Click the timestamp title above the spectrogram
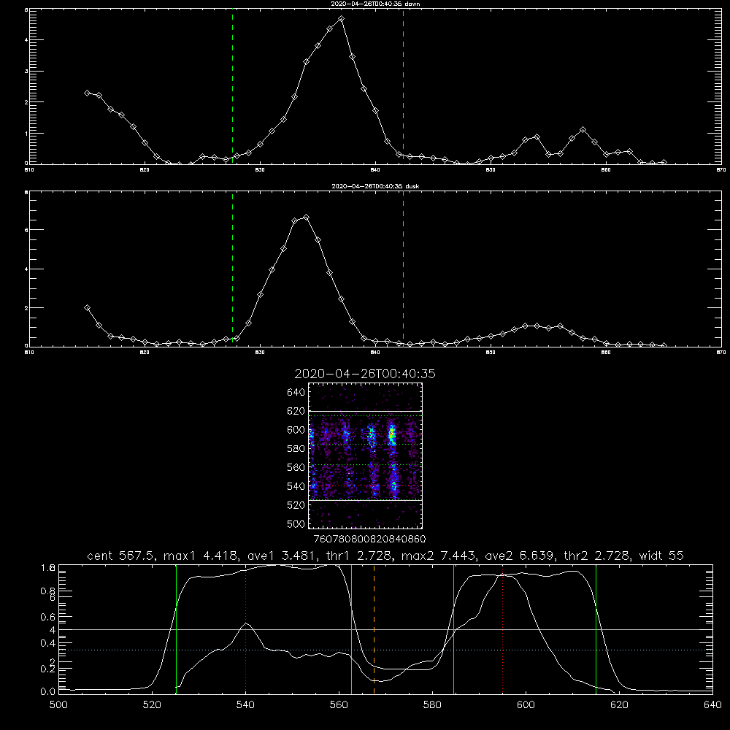This screenshot has width=730, height=730. (365, 374)
